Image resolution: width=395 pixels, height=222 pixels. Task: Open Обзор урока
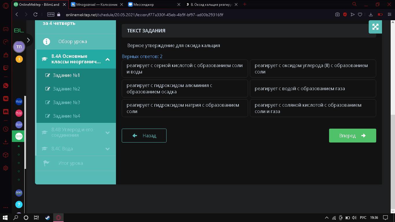point(75,41)
